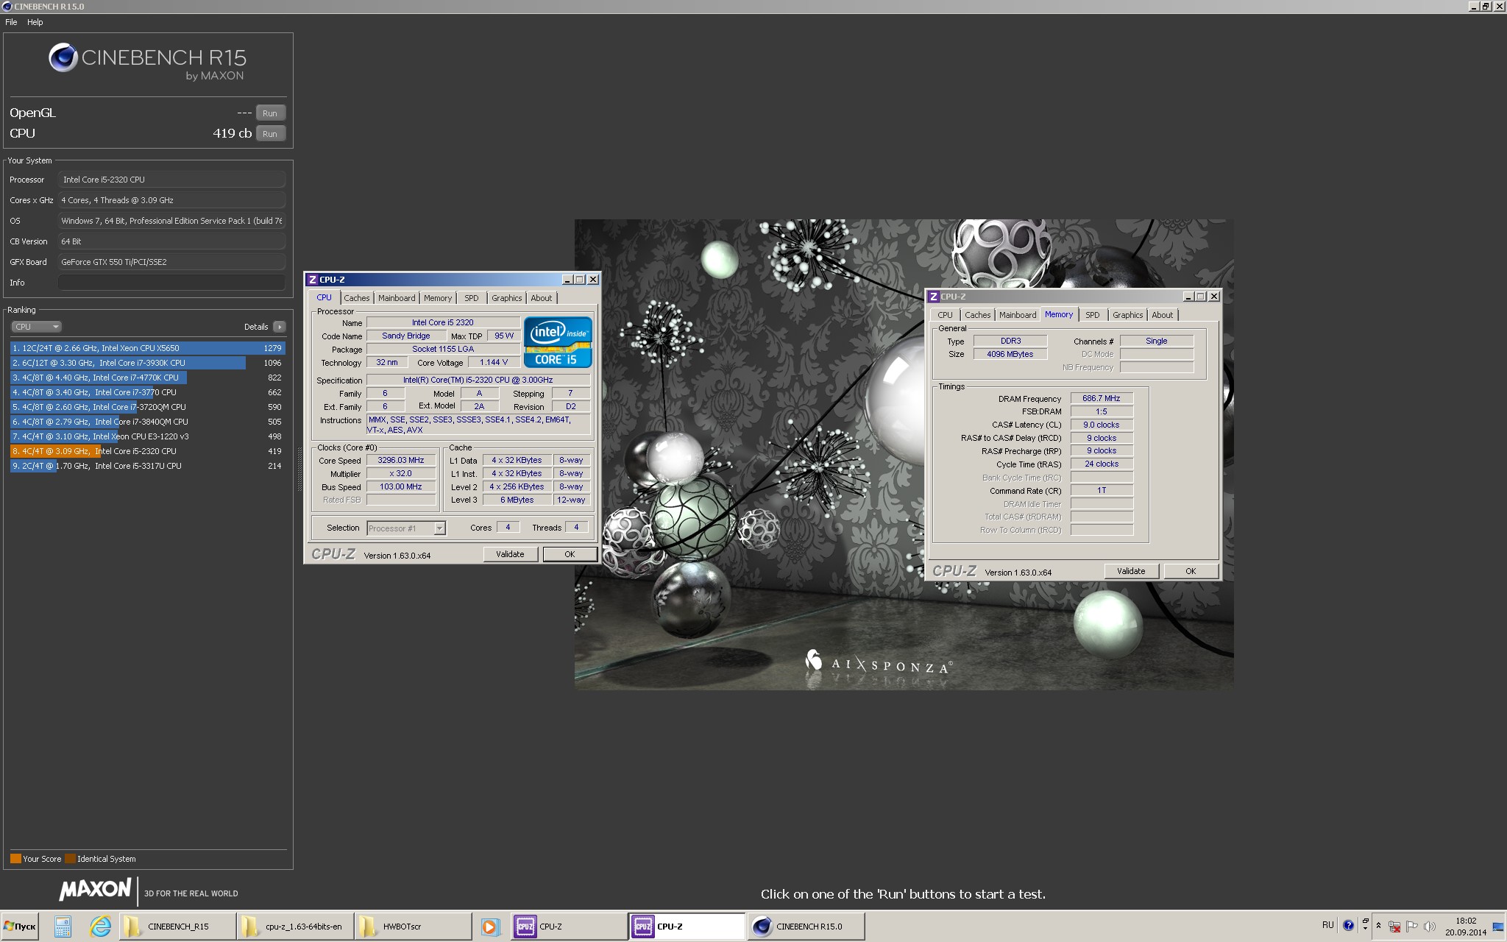Click OK in the Memory CPU-Z window
This screenshot has width=1507, height=942.
click(1191, 571)
